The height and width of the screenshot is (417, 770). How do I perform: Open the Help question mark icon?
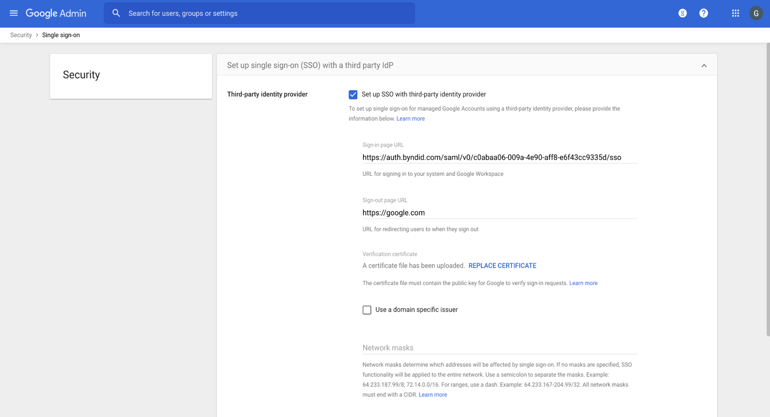pyautogui.click(x=704, y=13)
